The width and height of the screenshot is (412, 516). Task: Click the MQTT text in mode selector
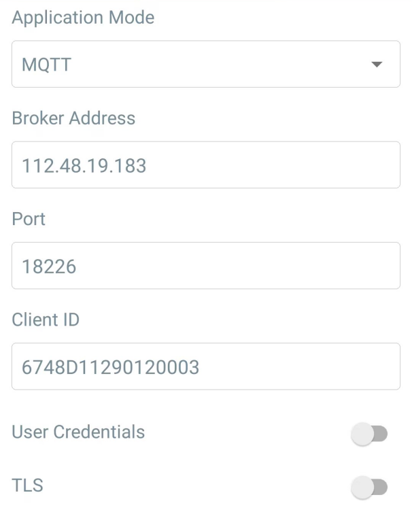click(x=46, y=65)
